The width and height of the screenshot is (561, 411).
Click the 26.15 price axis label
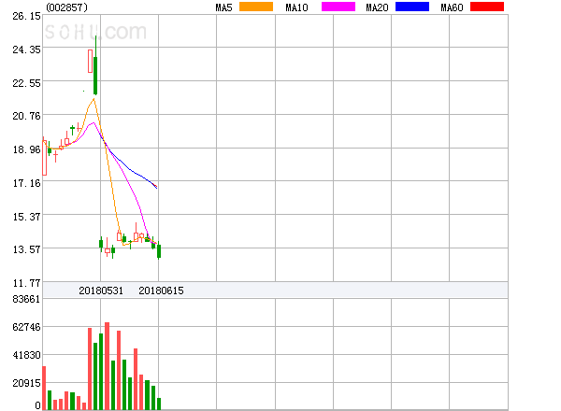coord(26,16)
